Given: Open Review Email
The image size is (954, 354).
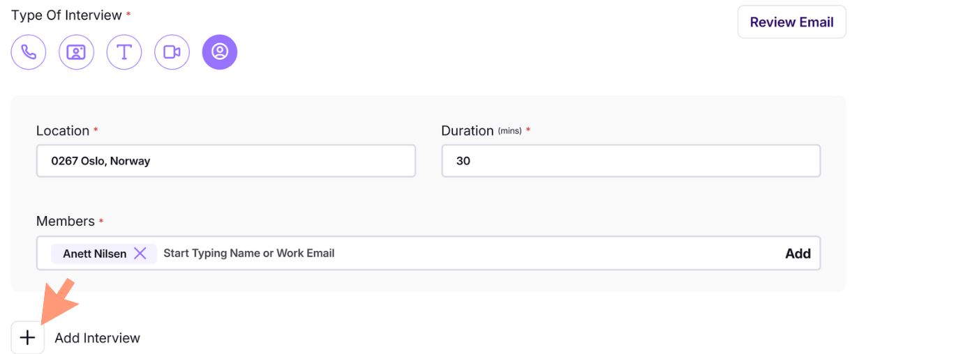Looking at the screenshot, I should pyautogui.click(x=791, y=22).
